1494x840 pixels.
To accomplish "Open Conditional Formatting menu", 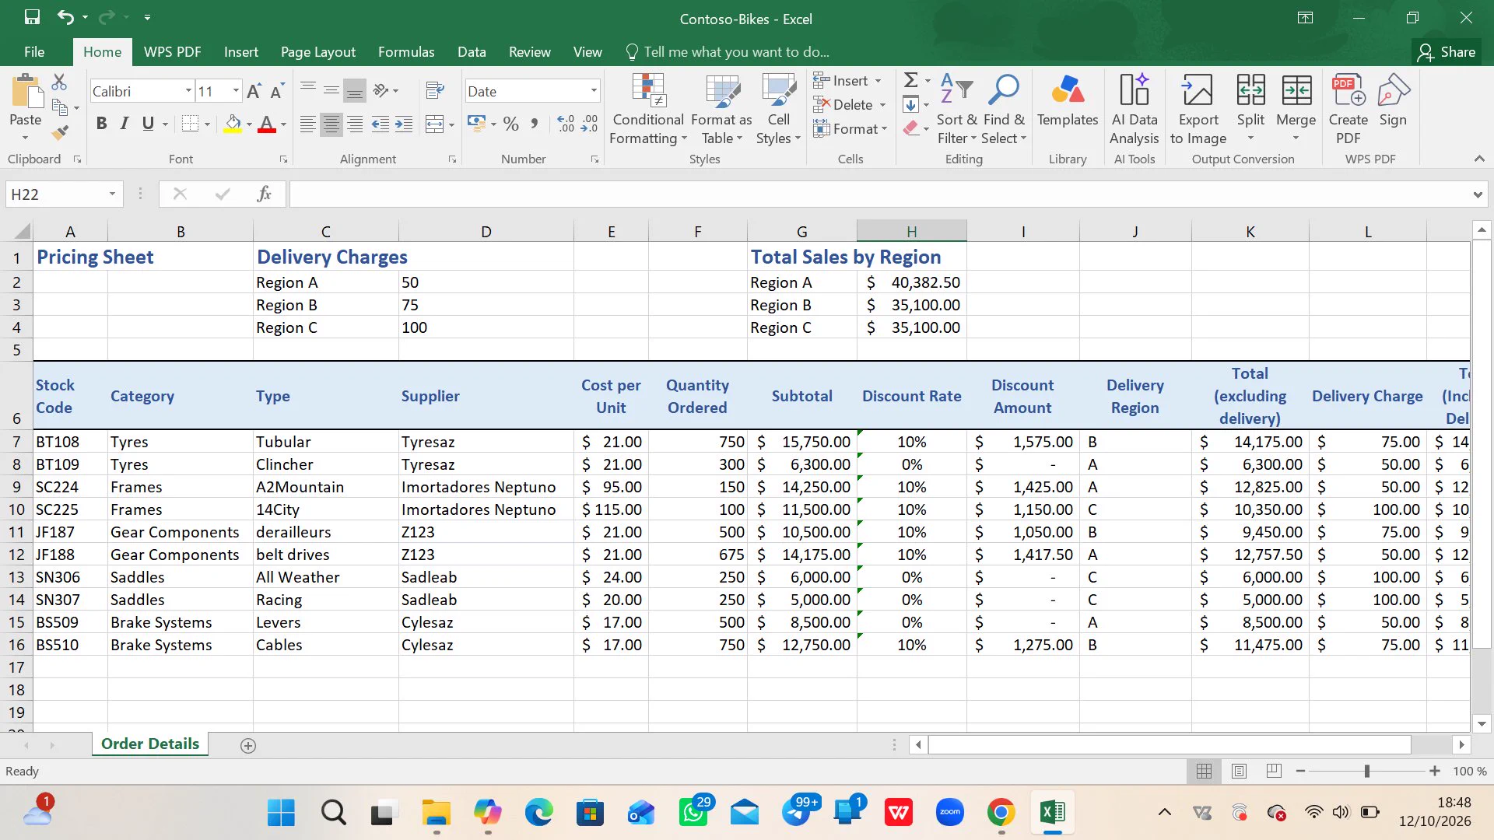I will click(x=648, y=110).
